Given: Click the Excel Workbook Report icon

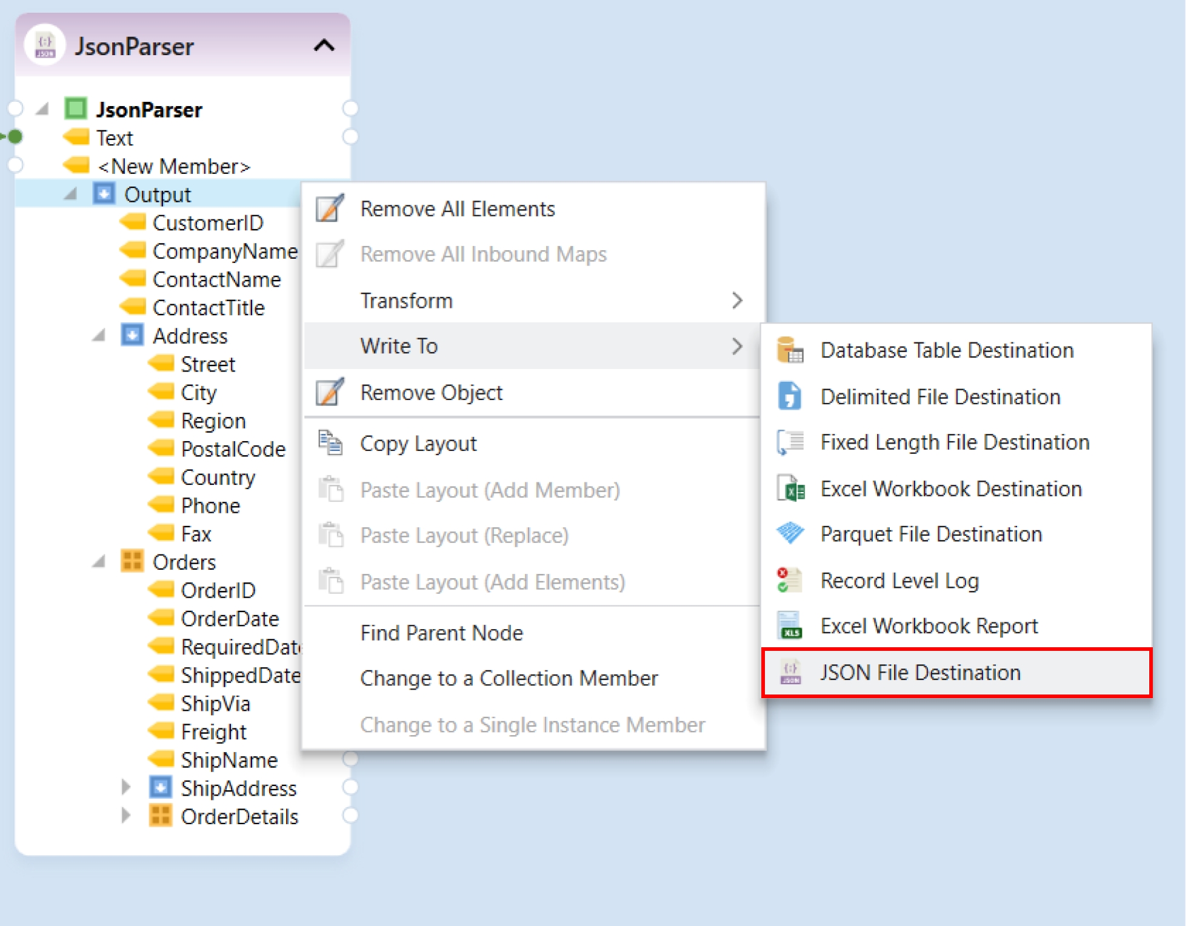Looking at the screenshot, I should [x=790, y=626].
